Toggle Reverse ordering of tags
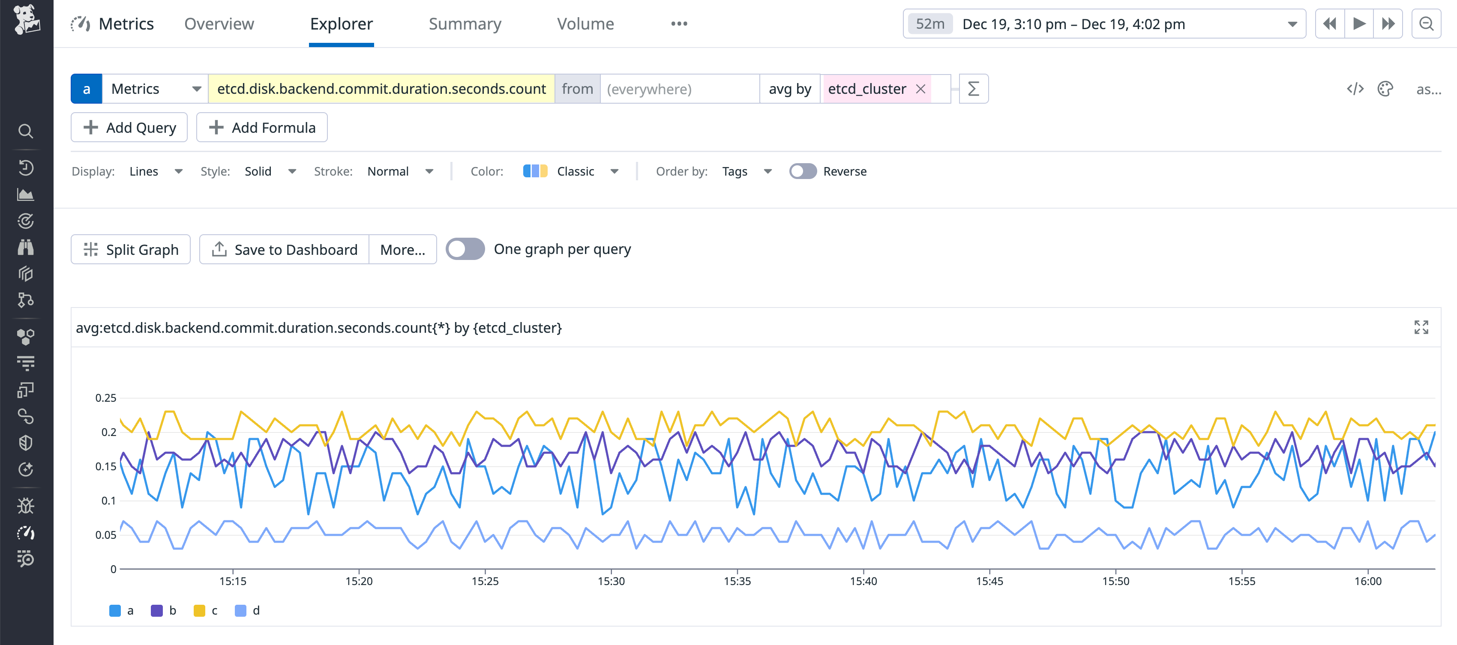 (803, 171)
